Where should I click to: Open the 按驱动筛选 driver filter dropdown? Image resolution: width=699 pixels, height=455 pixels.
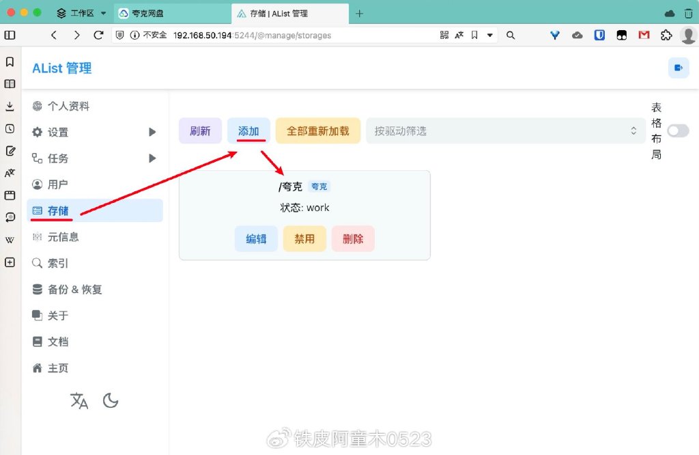point(506,130)
